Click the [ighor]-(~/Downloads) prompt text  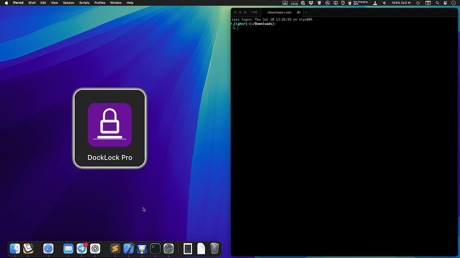click(x=255, y=24)
